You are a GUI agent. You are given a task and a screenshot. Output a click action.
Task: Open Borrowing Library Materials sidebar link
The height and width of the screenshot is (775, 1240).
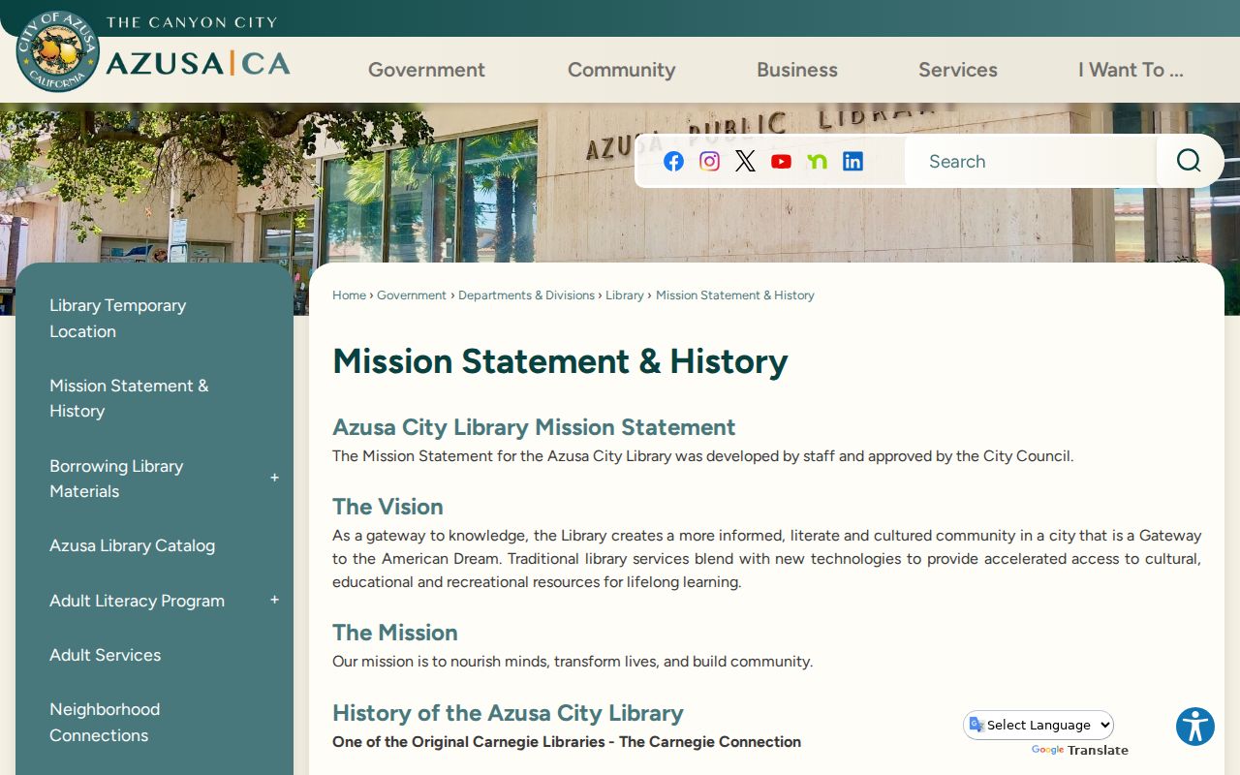116,479
